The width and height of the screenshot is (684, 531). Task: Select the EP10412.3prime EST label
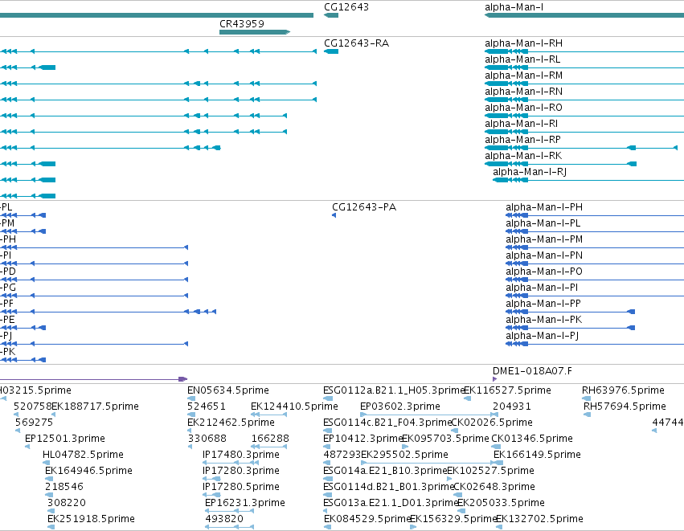[x=362, y=439]
